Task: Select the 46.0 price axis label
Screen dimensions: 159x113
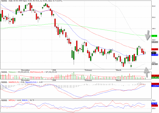Action: coord(154,40)
